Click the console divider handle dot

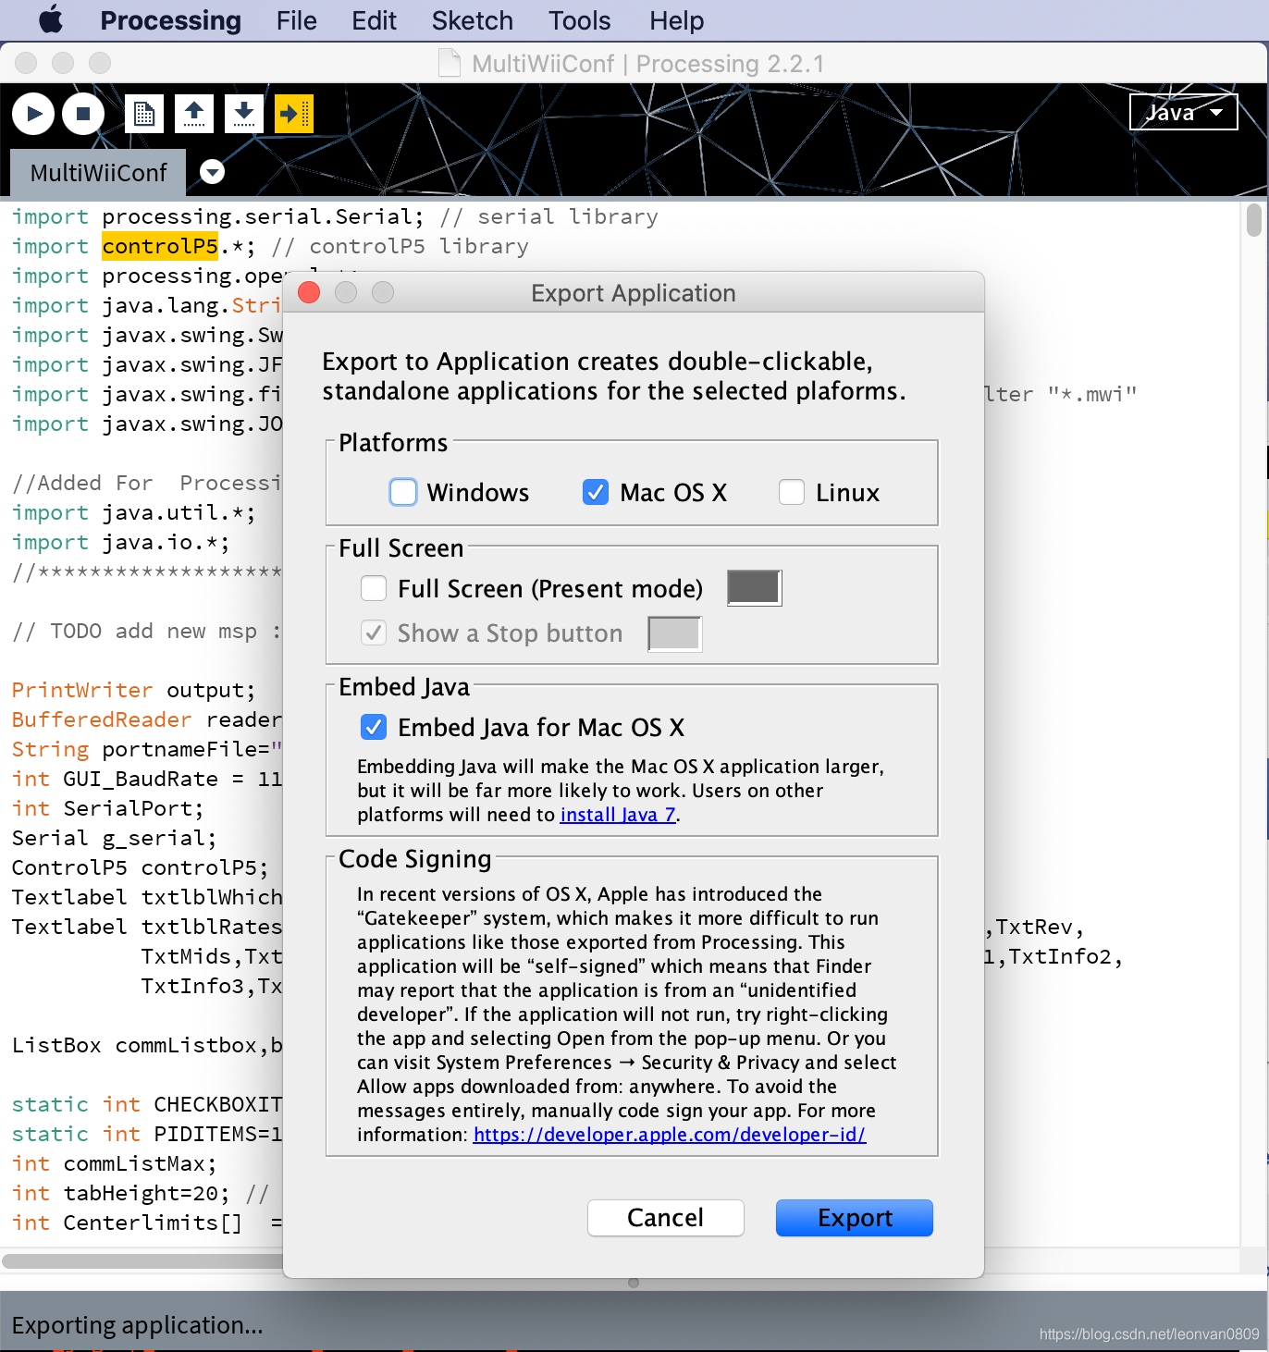click(x=634, y=1283)
